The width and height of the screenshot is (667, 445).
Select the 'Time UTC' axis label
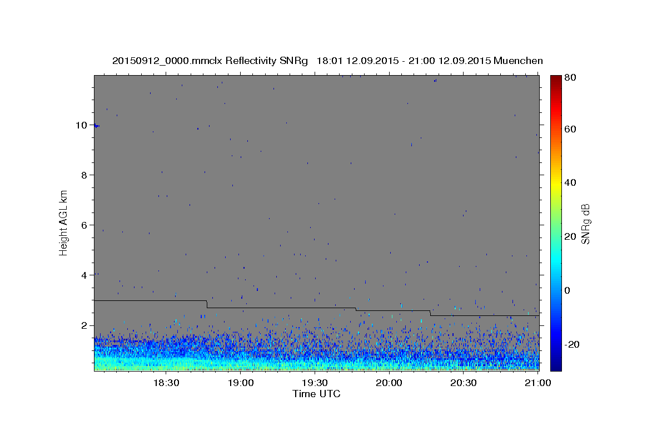(316, 394)
